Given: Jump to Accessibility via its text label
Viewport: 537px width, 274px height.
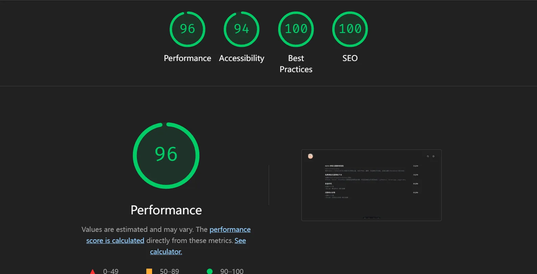Looking at the screenshot, I should pos(241,58).
